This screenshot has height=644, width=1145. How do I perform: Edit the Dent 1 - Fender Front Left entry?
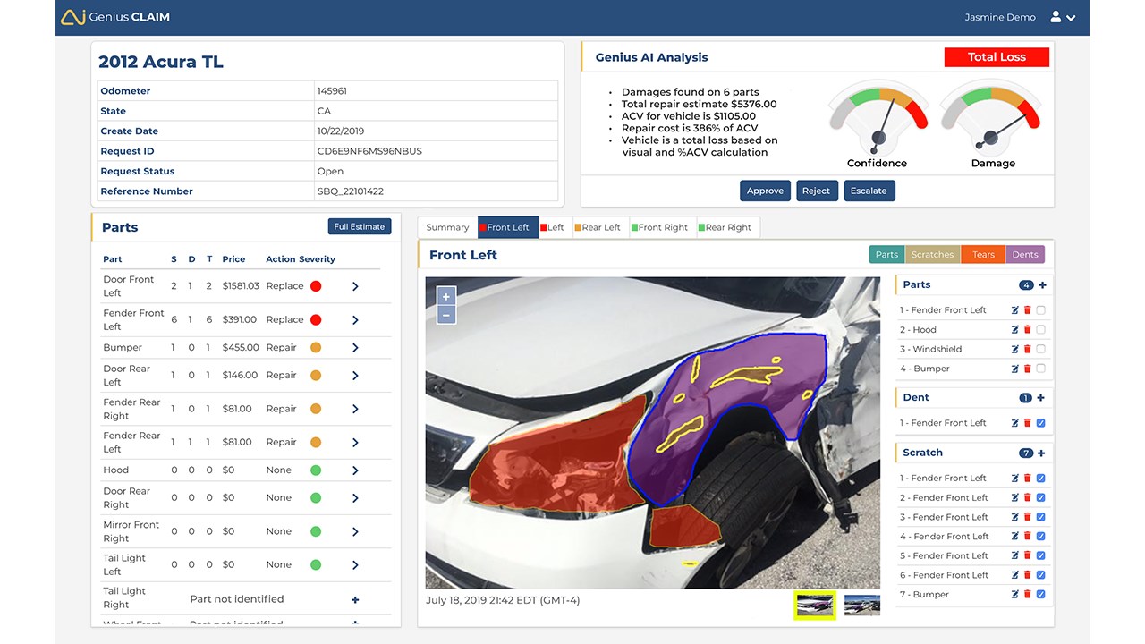1014,423
